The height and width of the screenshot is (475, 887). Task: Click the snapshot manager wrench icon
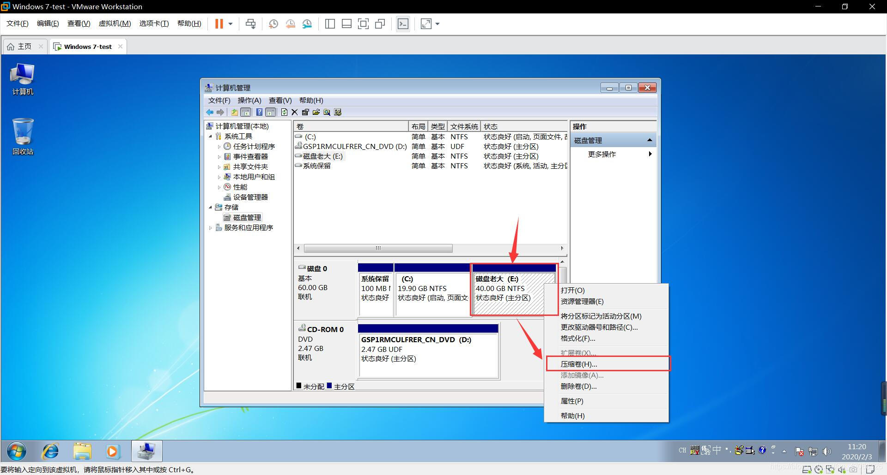(307, 24)
